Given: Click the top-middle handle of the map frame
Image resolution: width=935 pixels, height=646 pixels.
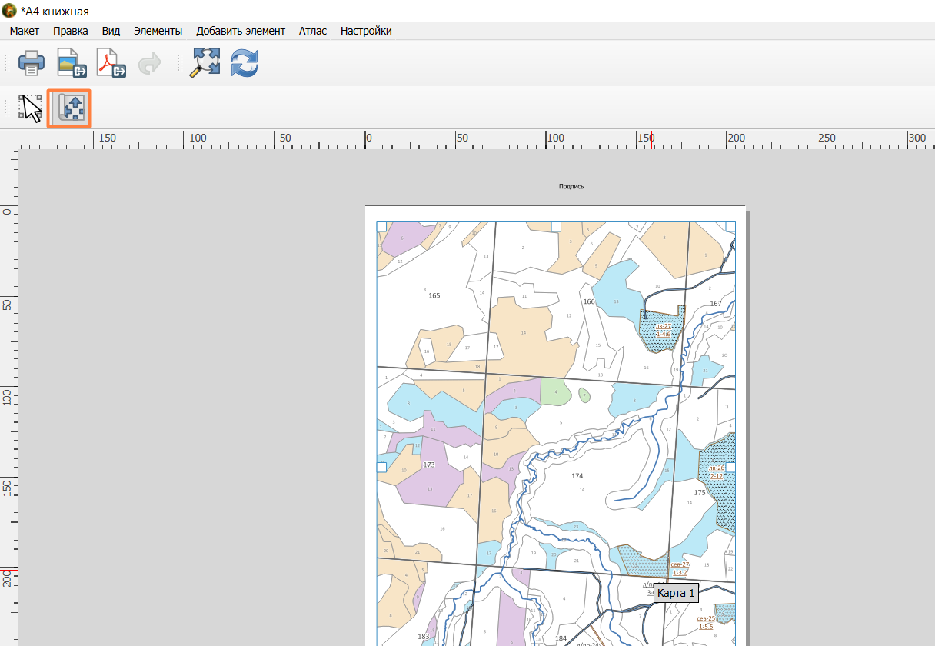Looking at the screenshot, I should (556, 226).
